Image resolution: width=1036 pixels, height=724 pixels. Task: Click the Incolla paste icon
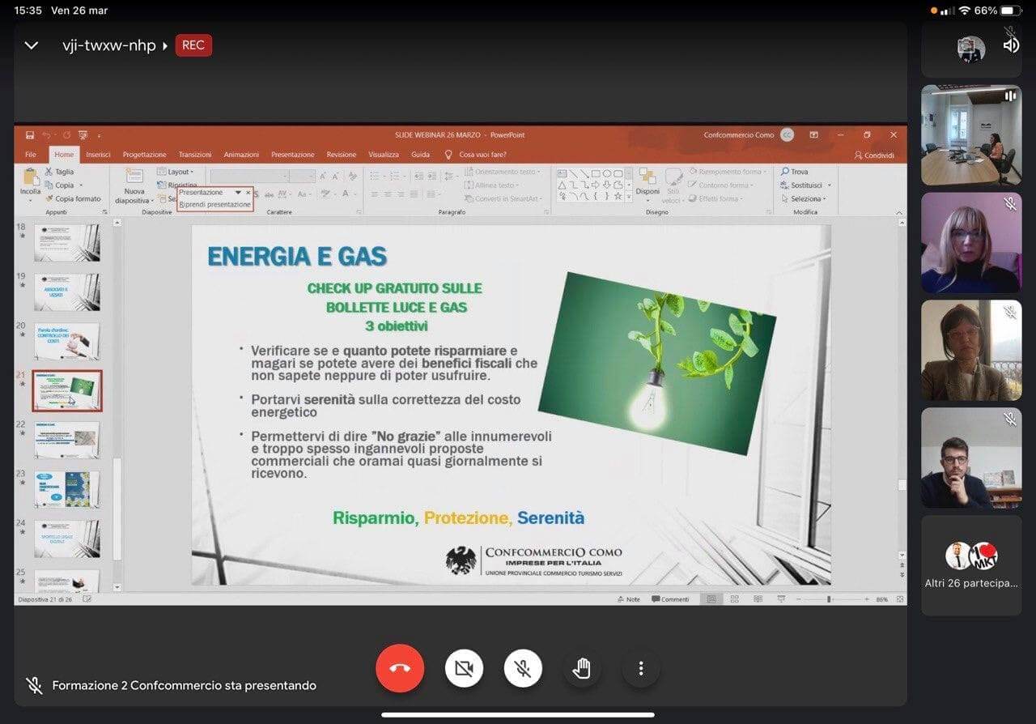tap(31, 178)
